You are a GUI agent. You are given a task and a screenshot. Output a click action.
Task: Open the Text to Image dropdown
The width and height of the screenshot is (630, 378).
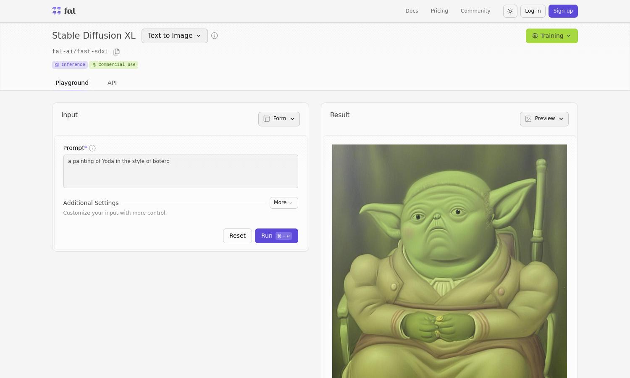tap(175, 36)
